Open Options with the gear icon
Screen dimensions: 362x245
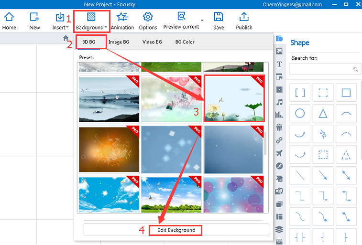[x=148, y=21]
